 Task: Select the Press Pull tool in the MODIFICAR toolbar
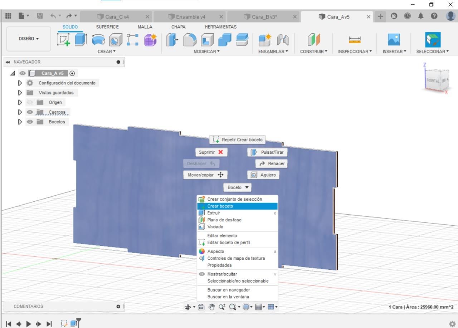click(172, 40)
